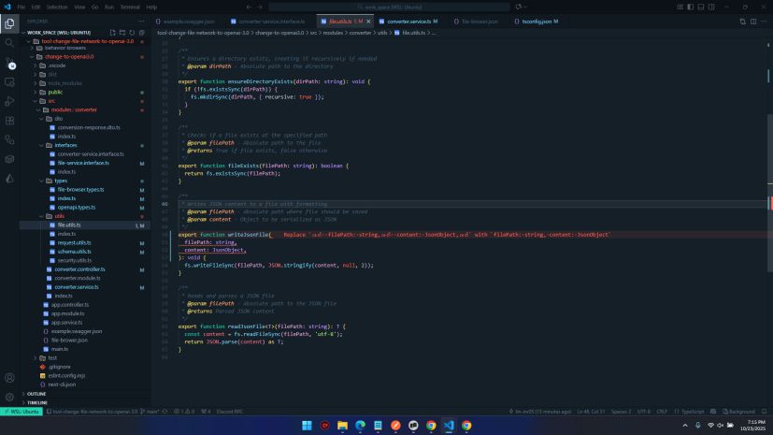Toggle the Primary Side Bar layout button
This screenshot has width=773, height=435.
pos(690,7)
